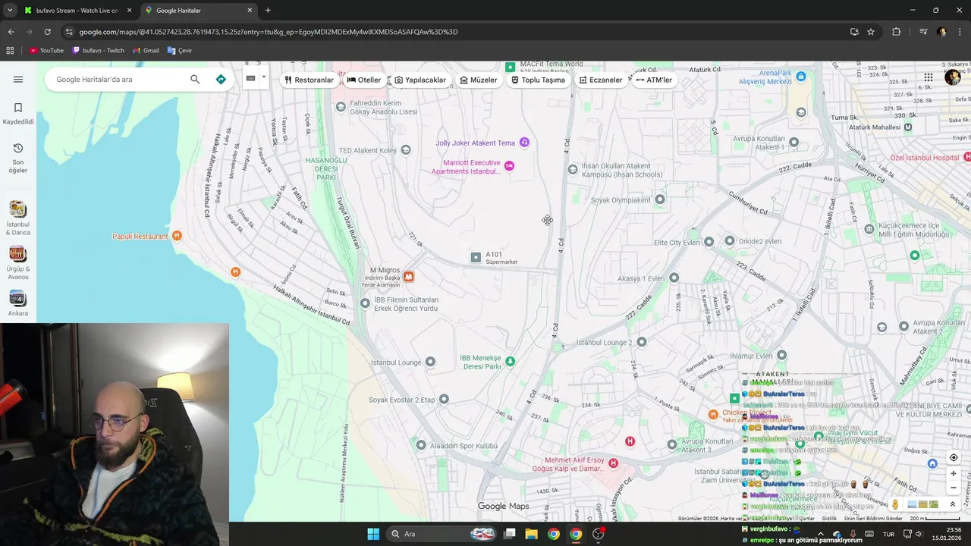Click the TED Atakent Koleji marker
The height and width of the screenshot is (546, 971).
(405, 150)
